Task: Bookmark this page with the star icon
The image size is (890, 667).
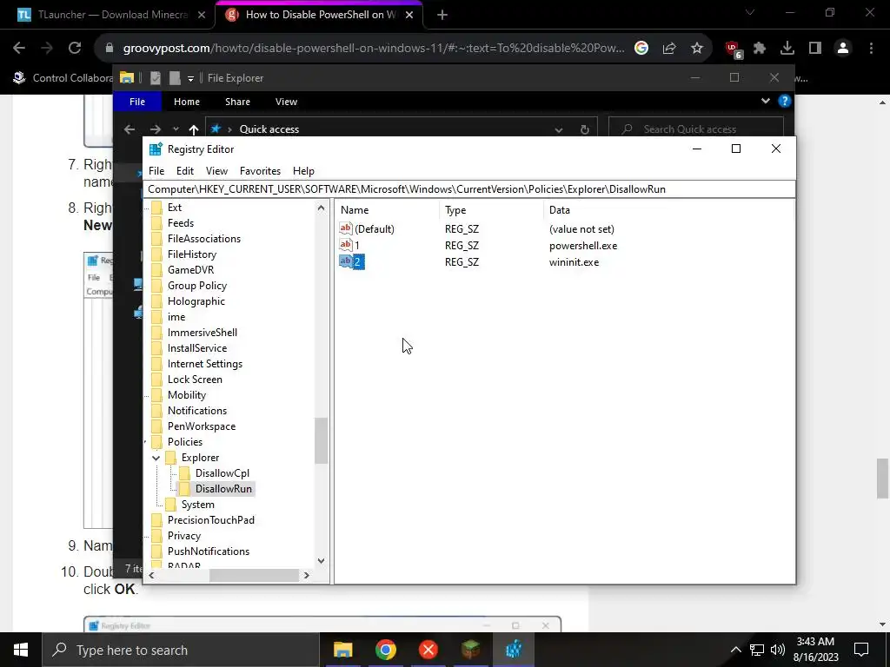Action: [697, 49]
